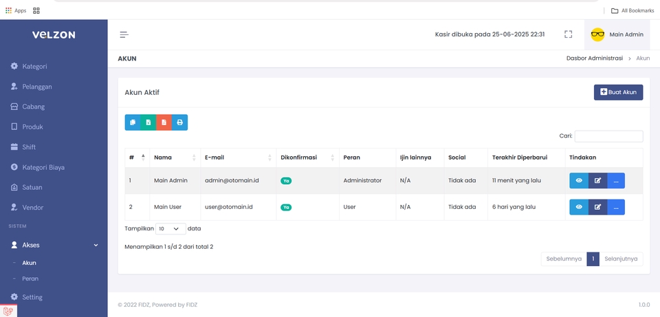Click the Buat Akun button
Image resolution: width=660 pixels, height=317 pixels.
coord(618,92)
